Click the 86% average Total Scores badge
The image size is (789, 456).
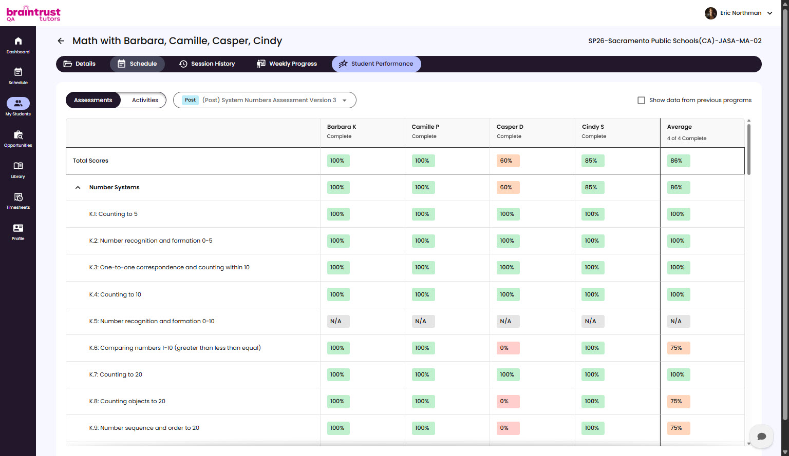click(679, 161)
